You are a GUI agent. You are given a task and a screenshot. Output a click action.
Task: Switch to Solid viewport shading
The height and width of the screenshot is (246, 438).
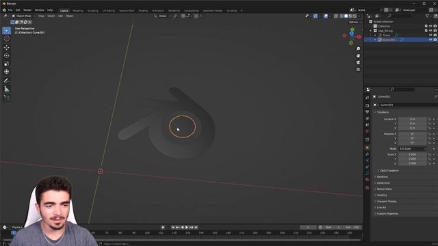[x=346, y=16]
